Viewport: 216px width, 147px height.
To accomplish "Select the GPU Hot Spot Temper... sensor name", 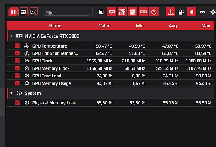I will pyautogui.click(x=55, y=53).
